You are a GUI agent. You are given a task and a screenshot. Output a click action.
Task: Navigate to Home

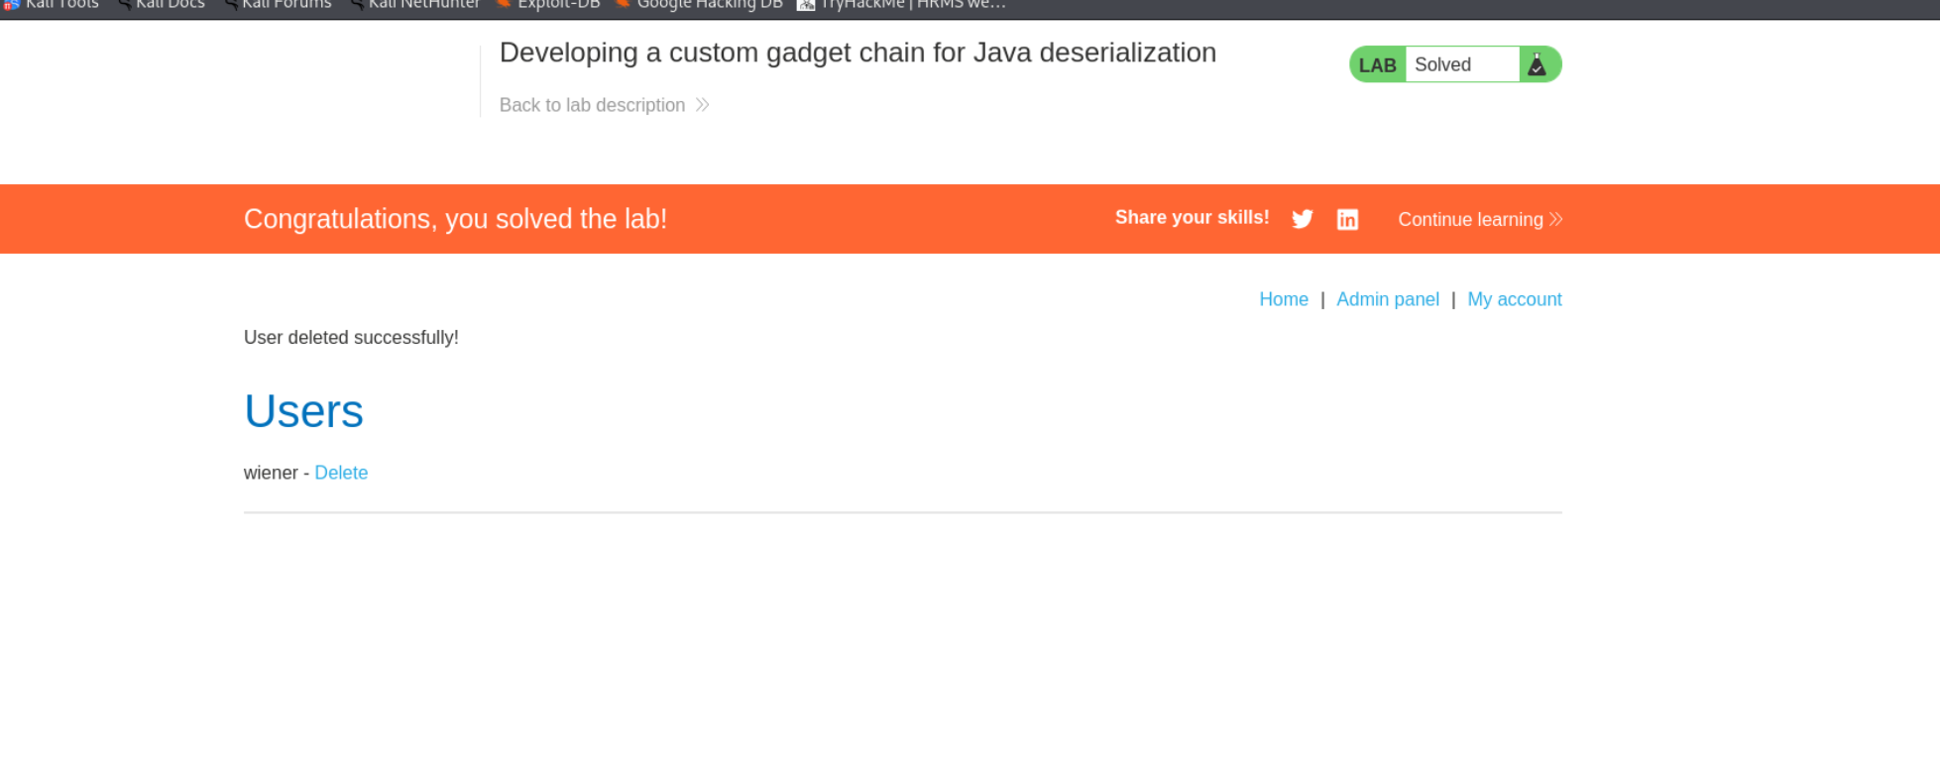1284,299
